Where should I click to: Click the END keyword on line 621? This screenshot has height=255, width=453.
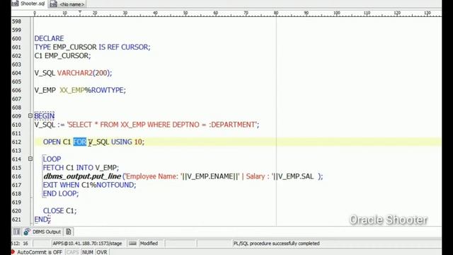tap(41, 220)
